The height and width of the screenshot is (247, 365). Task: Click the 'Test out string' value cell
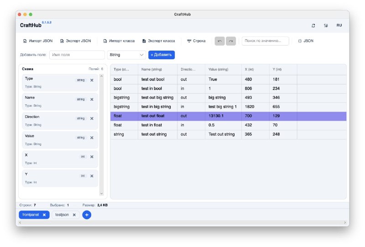click(223, 134)
